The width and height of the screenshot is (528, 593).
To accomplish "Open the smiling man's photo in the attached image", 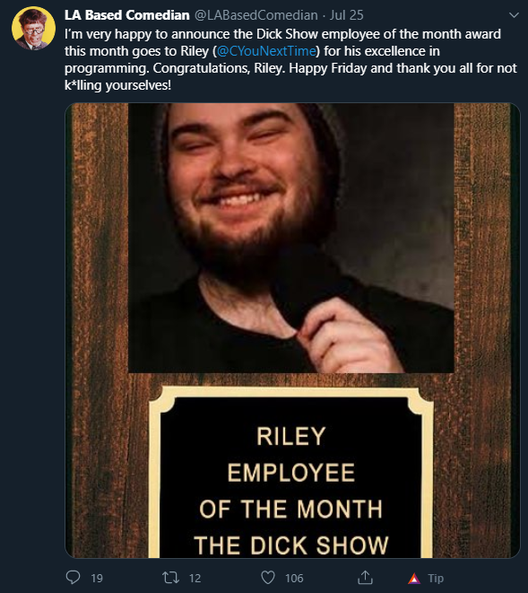I will pyautogui.click(x=291, y=239).
